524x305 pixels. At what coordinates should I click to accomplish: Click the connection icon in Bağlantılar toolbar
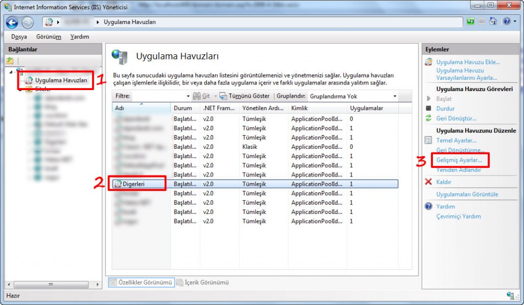click(10, 61)
